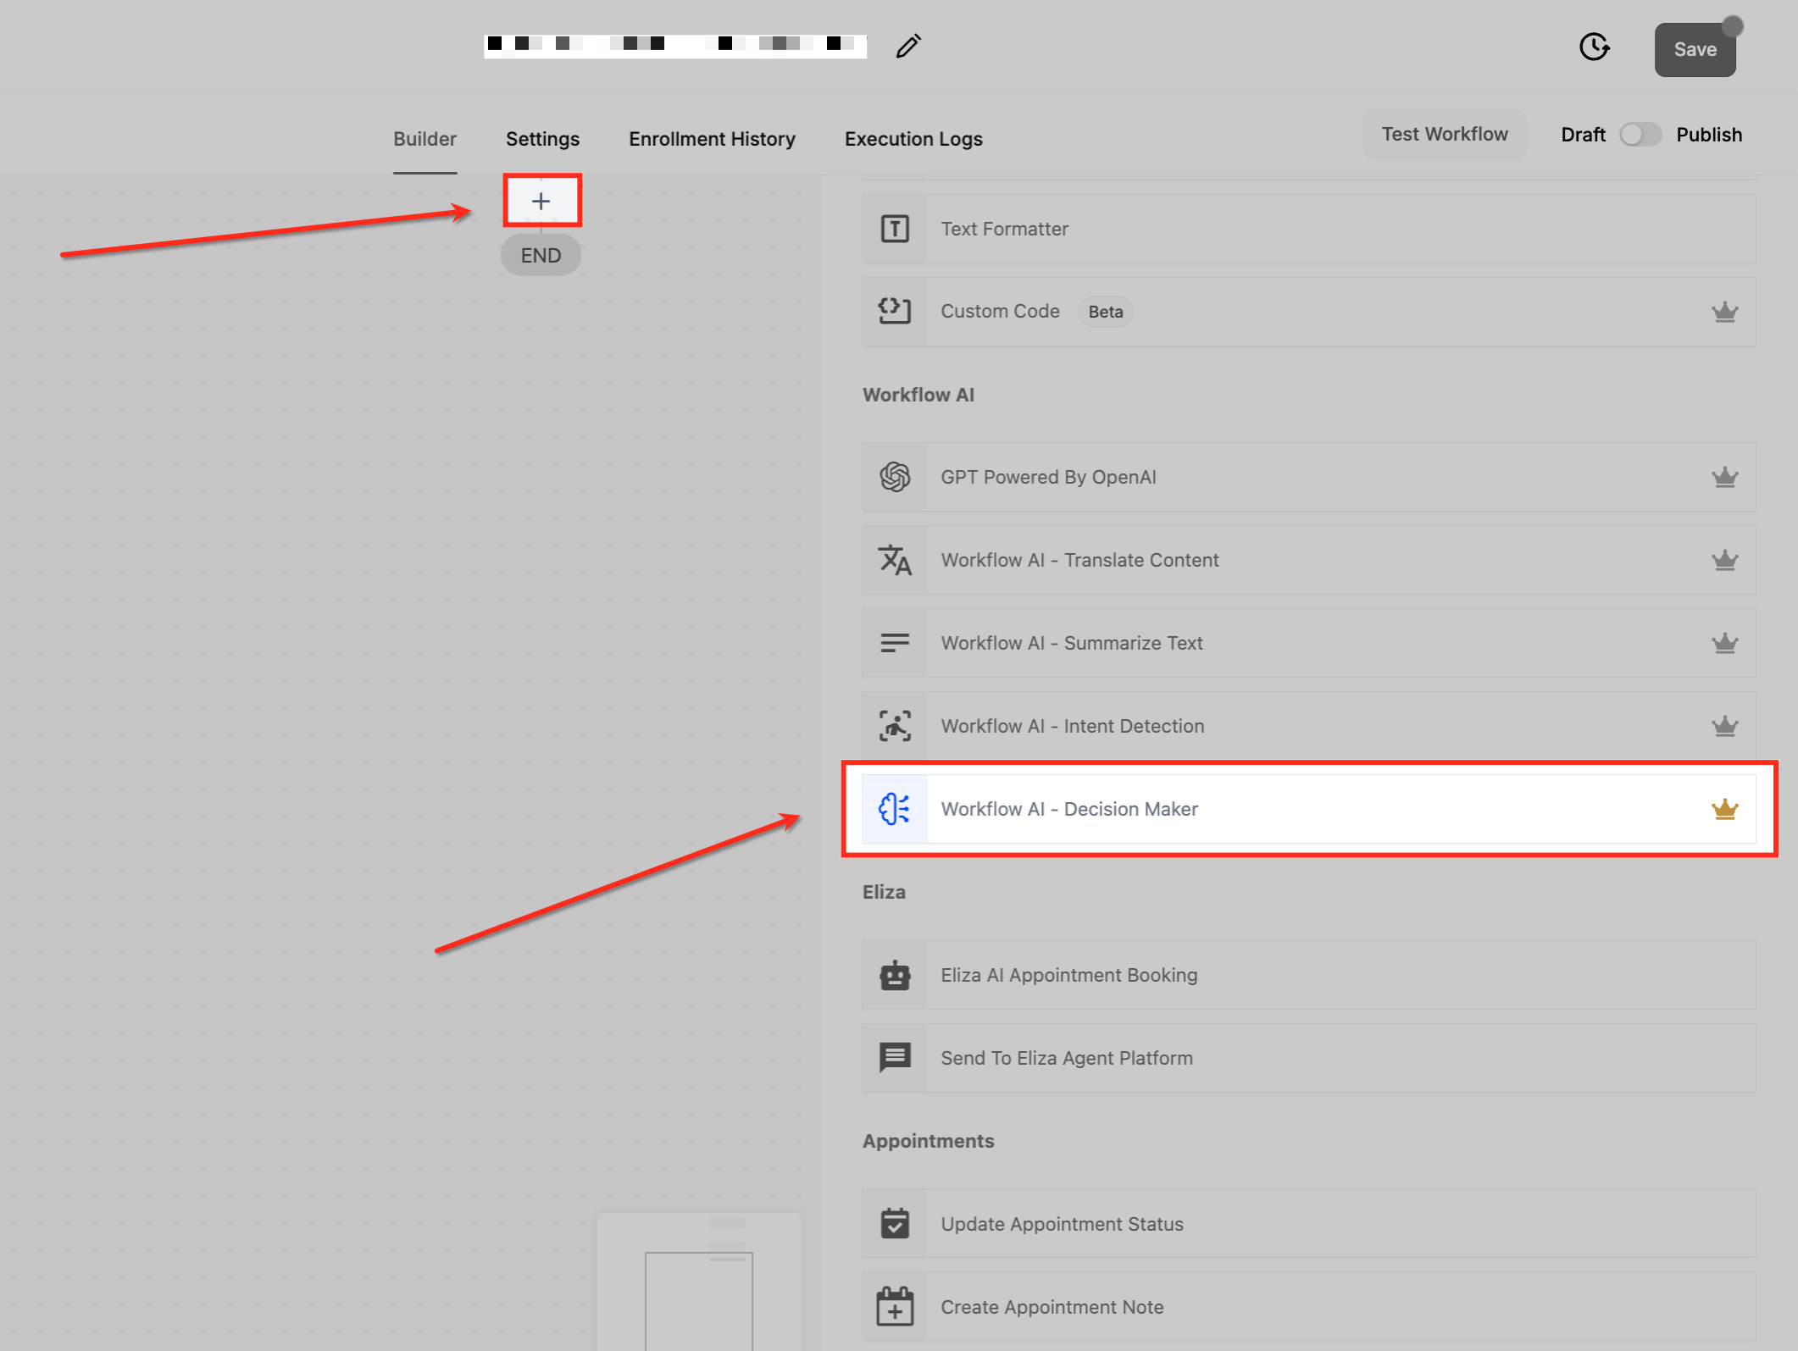Click the Decision Maker brain icon
Viewport: 1798px width, 1351px height.
pos(895,809)
